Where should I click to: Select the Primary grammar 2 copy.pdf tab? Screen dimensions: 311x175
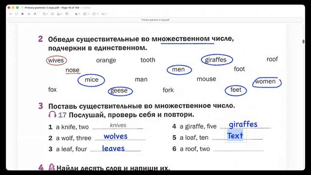155,20
